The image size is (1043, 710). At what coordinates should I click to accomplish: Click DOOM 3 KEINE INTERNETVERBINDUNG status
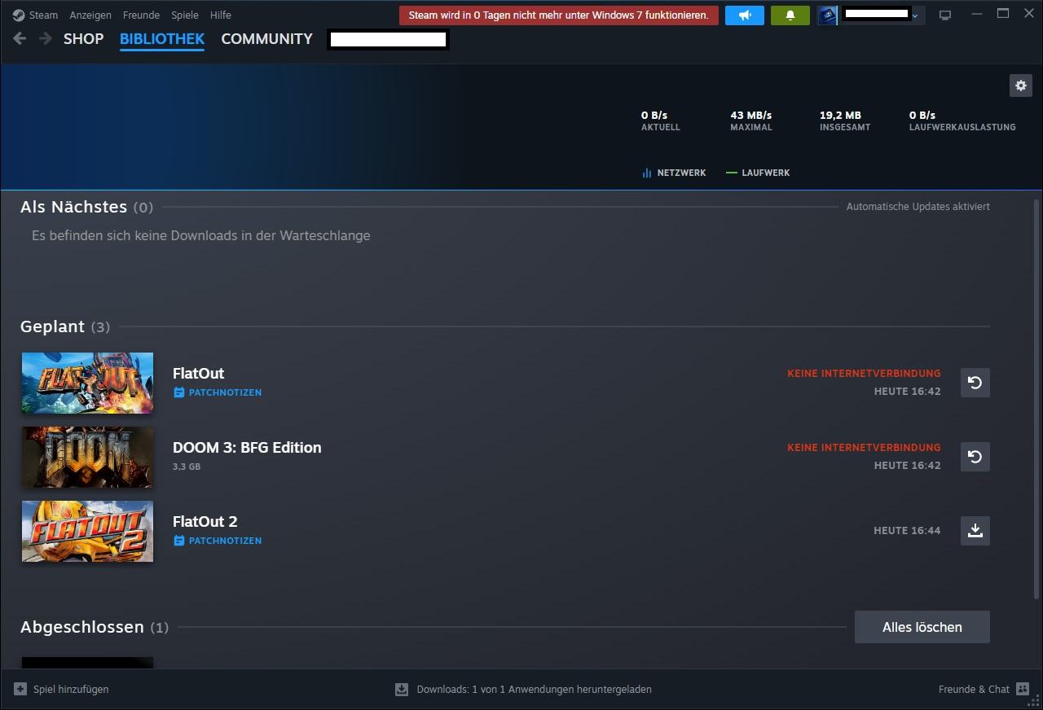tap(864, 448)
